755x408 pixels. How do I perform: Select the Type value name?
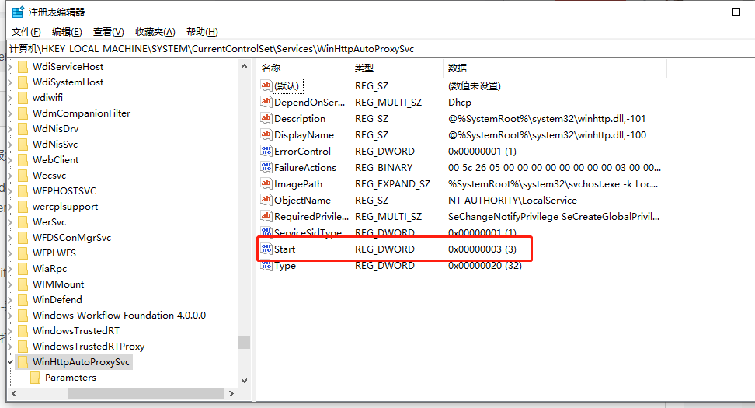pyautogui.click(x=284, y=266)
